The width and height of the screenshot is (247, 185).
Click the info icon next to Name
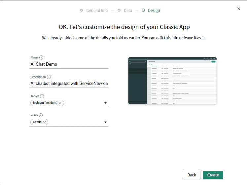41,57
